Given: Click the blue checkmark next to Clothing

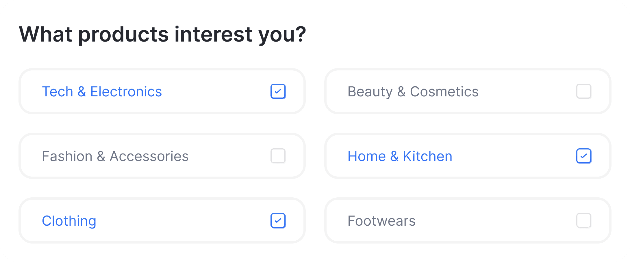Looking at the screenshot, I should coord(278,221).
